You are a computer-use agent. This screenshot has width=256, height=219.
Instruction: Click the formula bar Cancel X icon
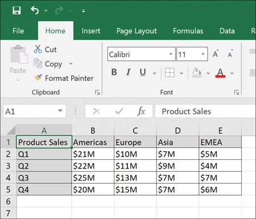[x=97, y=111]
